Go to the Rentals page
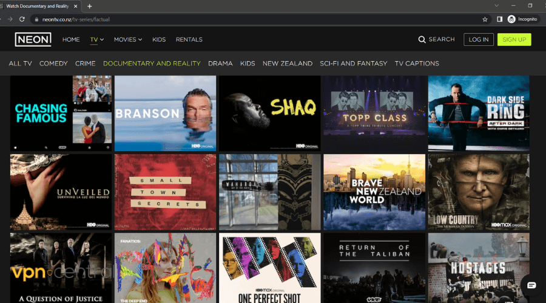 click(189, 39)
